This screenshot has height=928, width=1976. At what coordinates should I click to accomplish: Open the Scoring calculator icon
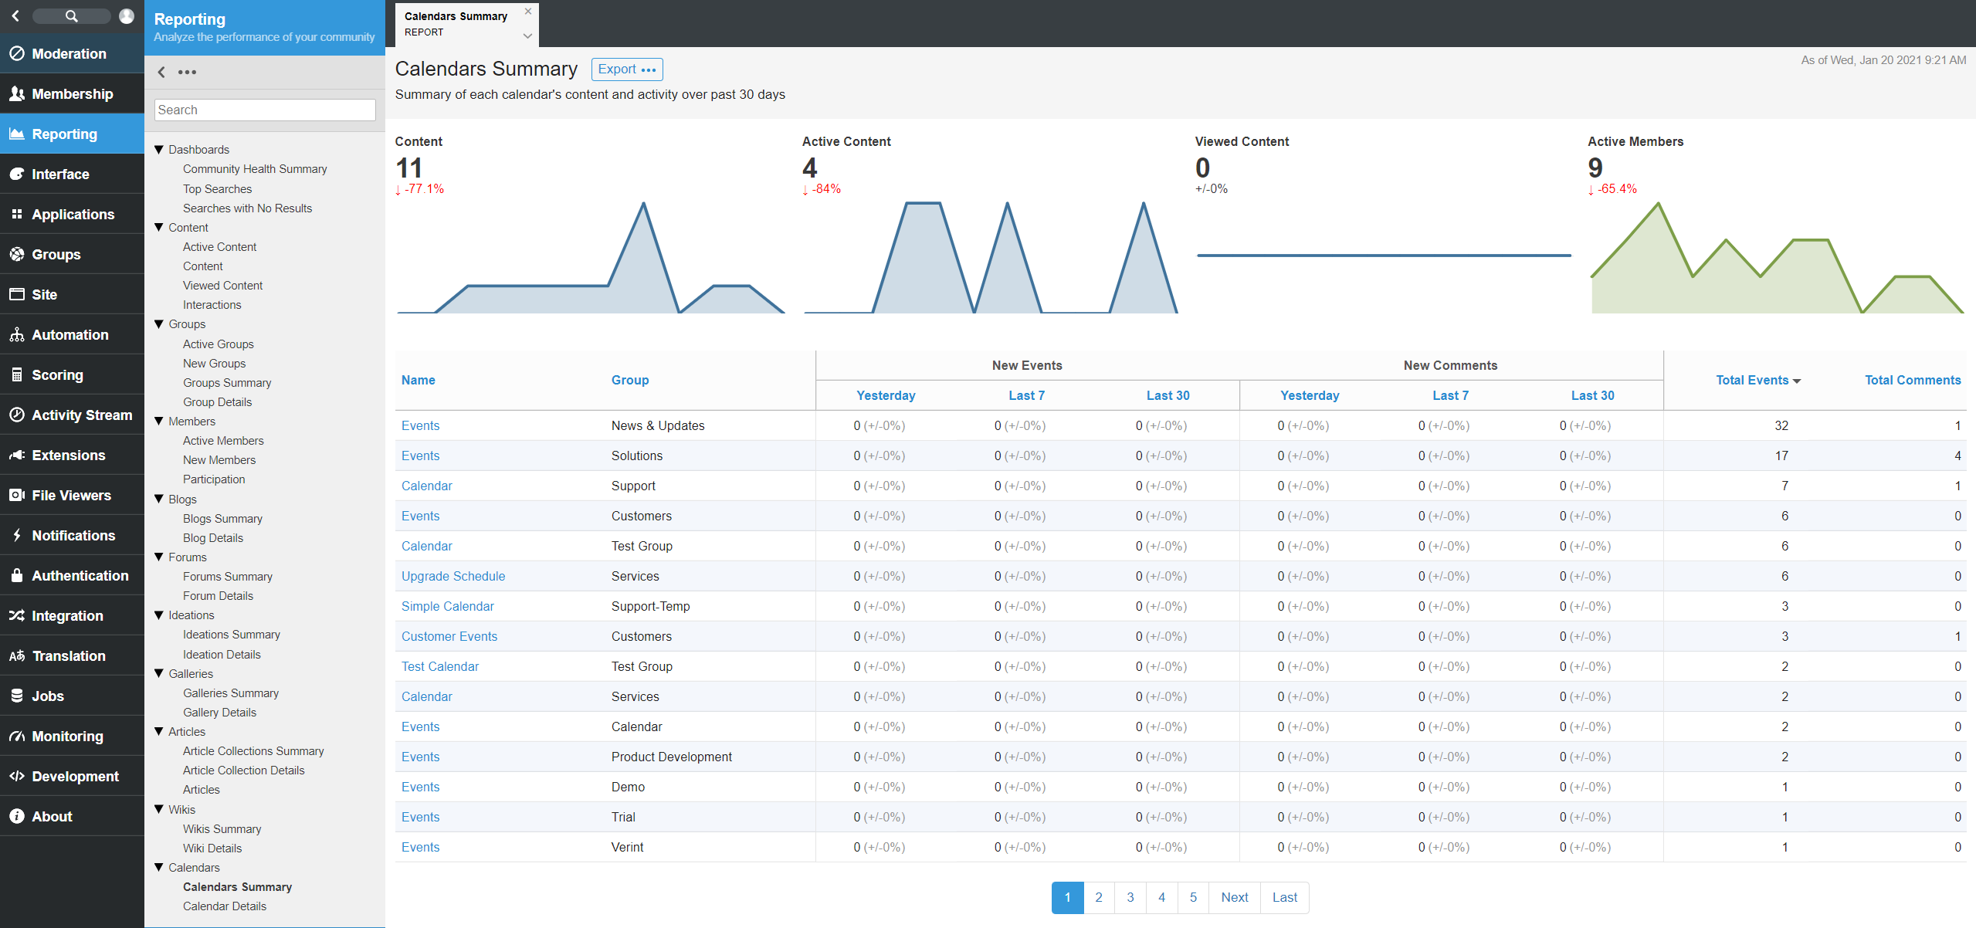(x=16, y=374)
